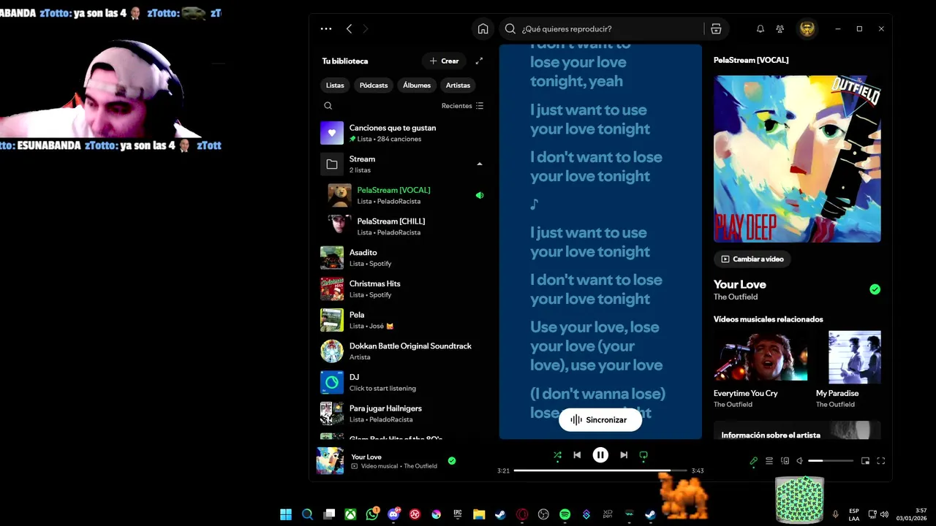The height and width of the screenshot is (526, 936).
Task: Open Discord from the taskbar
Action: [394, 514]
